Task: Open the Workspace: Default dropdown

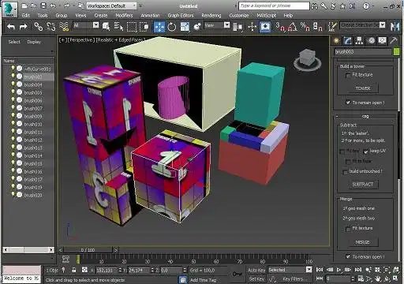Action: click(111, 6)
